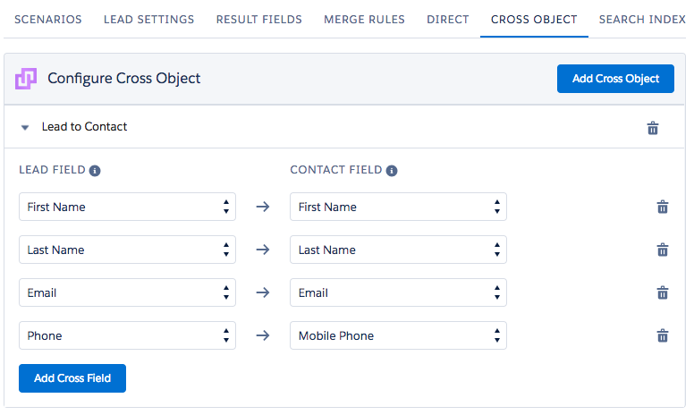
Task: Click the Add Cross Object button
Action: point(615,79)
